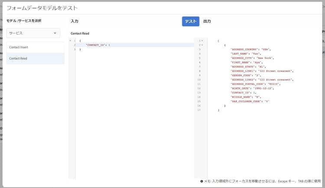The width and height of the screenshot is (325, 188).
Task: Open the サービス dropdown
Action: 33,33
